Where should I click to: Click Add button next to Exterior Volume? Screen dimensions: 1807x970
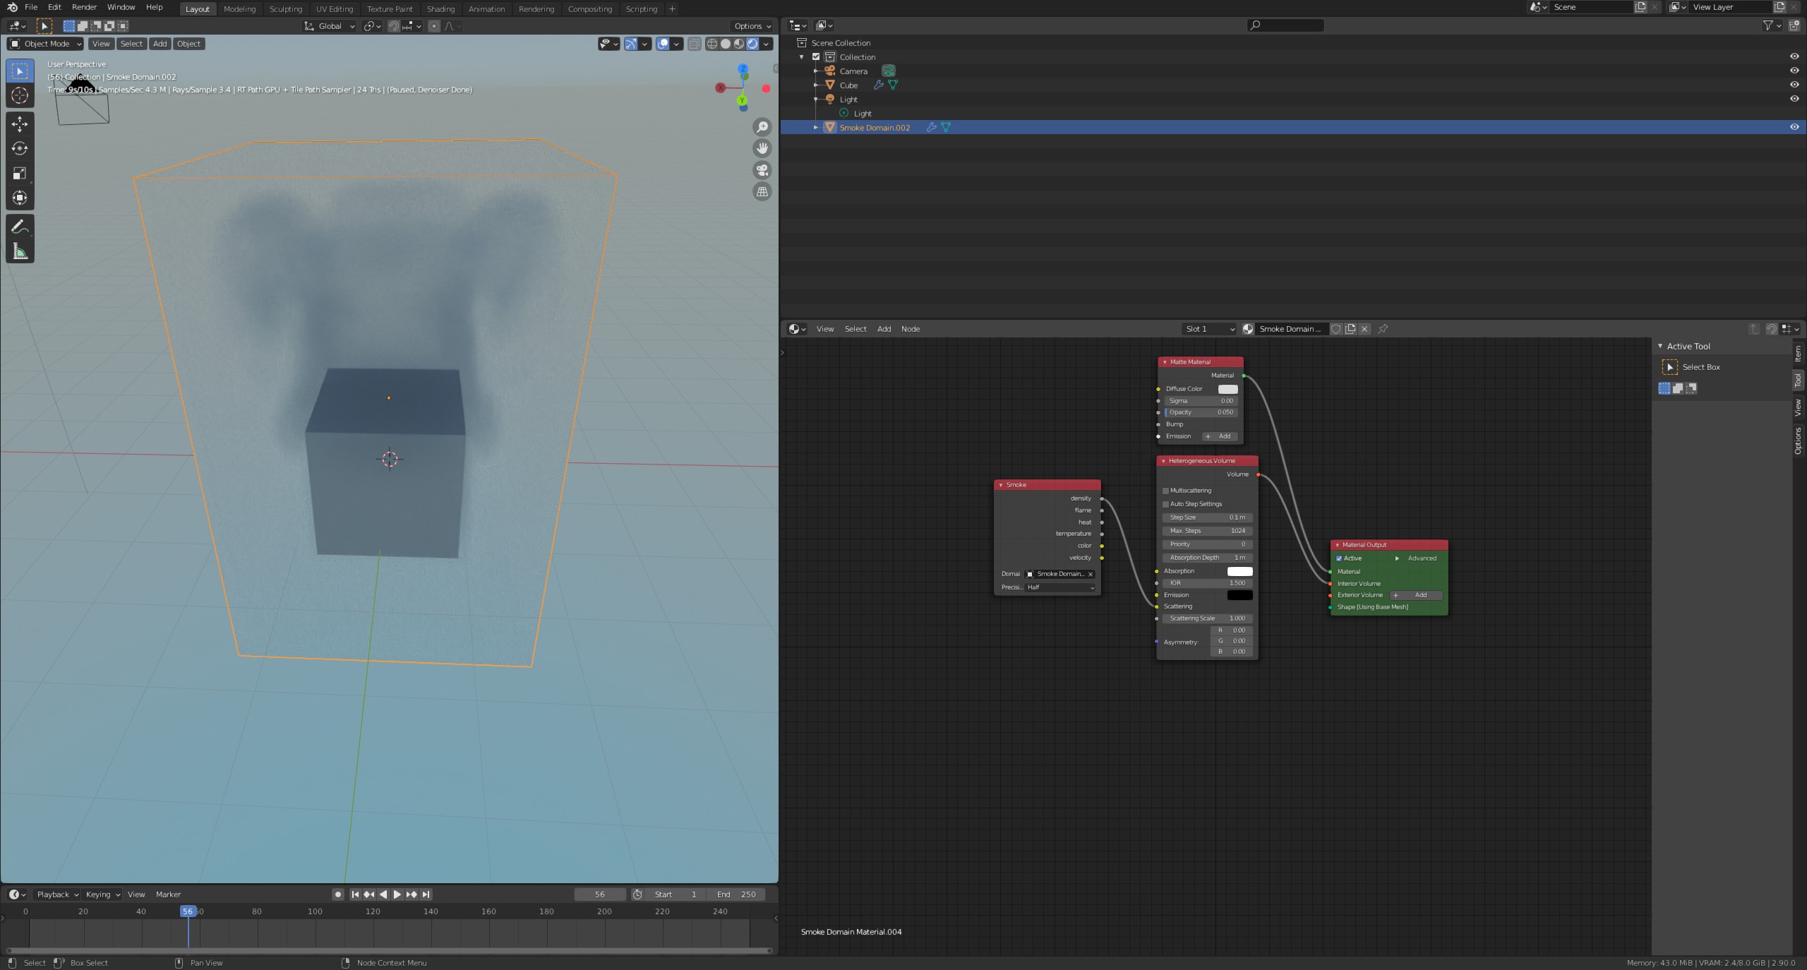pyautogui.click(x=1415, y=595)
